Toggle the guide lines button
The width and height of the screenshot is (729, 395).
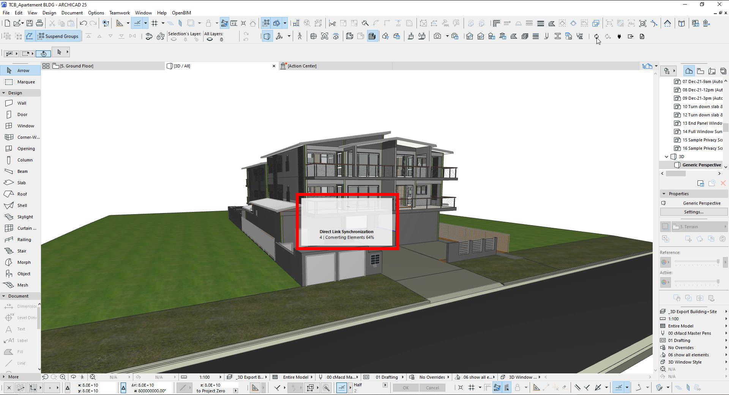[x=137, y=23]
